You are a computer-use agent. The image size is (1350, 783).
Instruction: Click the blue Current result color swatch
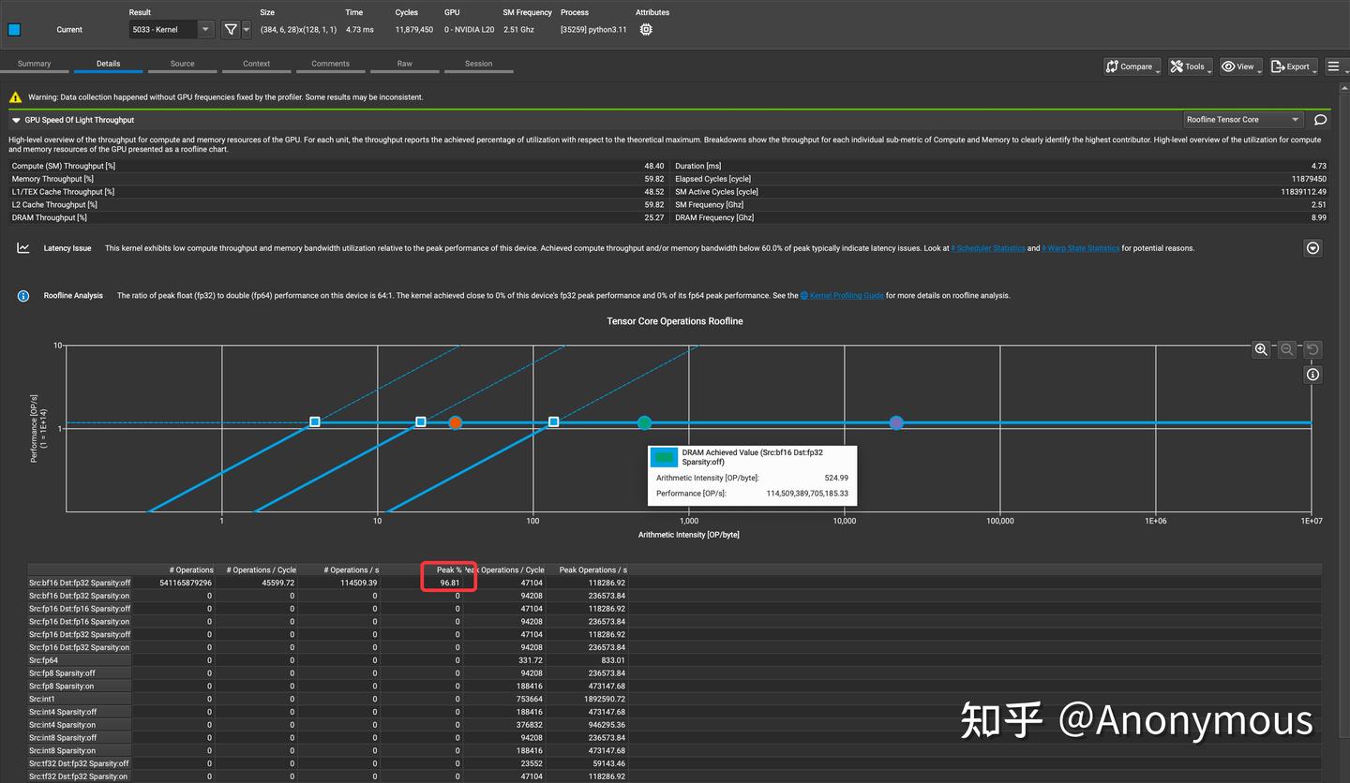click(x=13, y=29)
